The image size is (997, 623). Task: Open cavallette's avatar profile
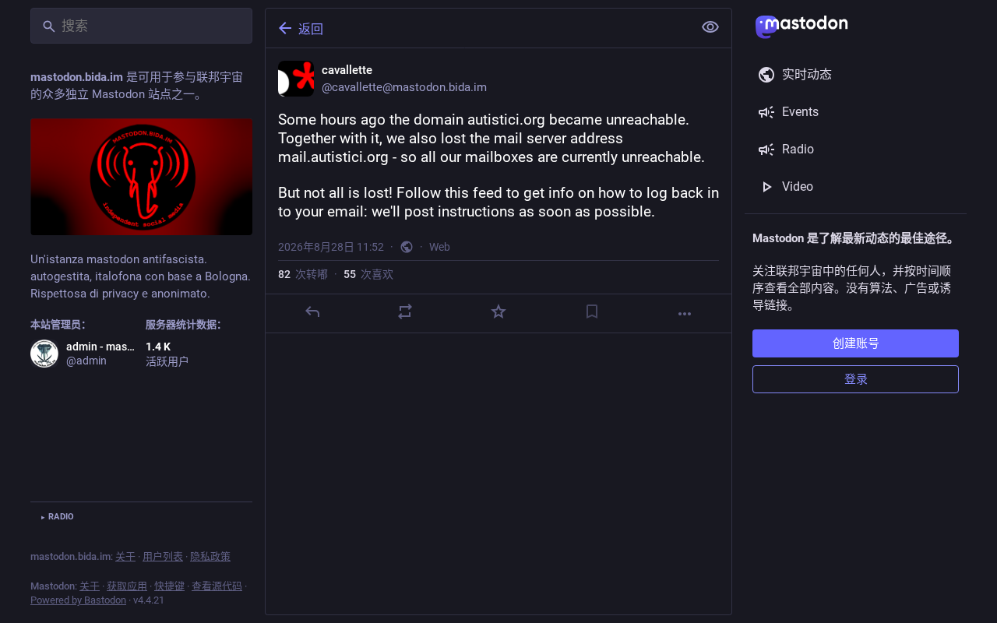tap(296, 79)
